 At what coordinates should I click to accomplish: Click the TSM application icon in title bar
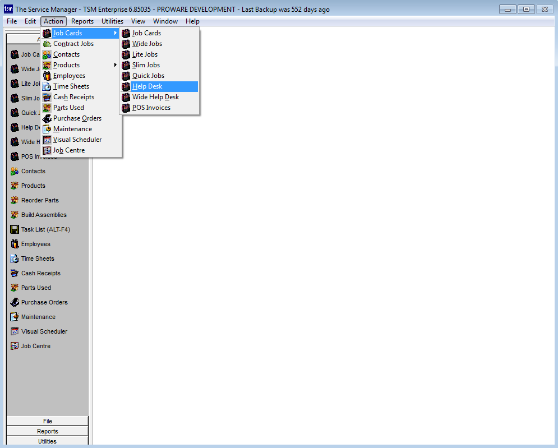point(8,10)
